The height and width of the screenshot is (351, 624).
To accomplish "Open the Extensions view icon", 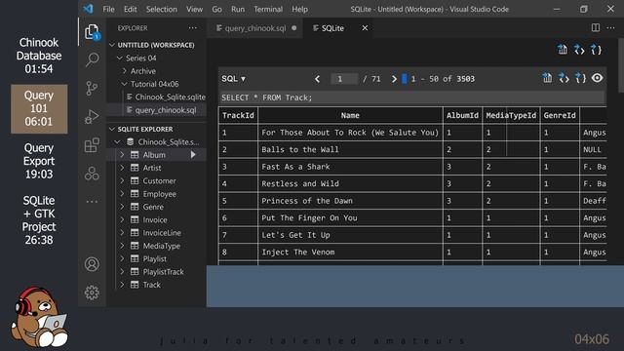I will (92, 145).
